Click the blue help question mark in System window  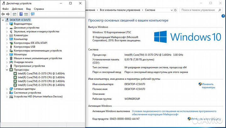click(x=223, y=16)
